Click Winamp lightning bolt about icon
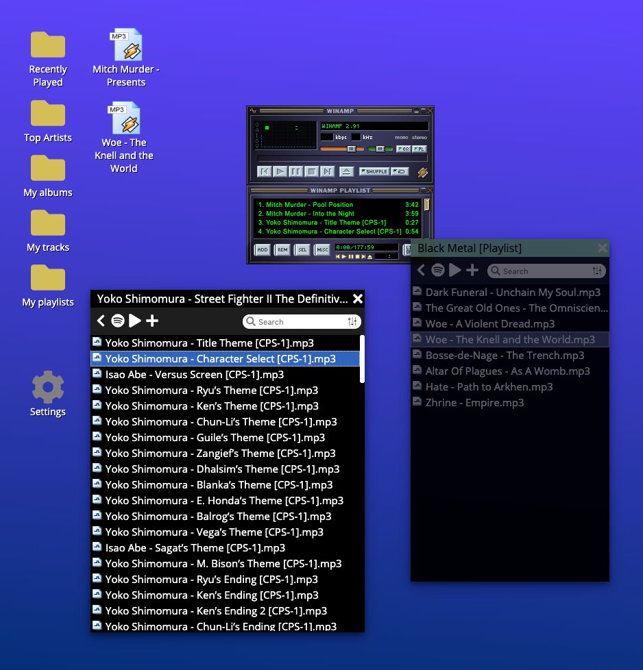Image resolution: width=643 pixels, height=670 pixels. [422, 172]
